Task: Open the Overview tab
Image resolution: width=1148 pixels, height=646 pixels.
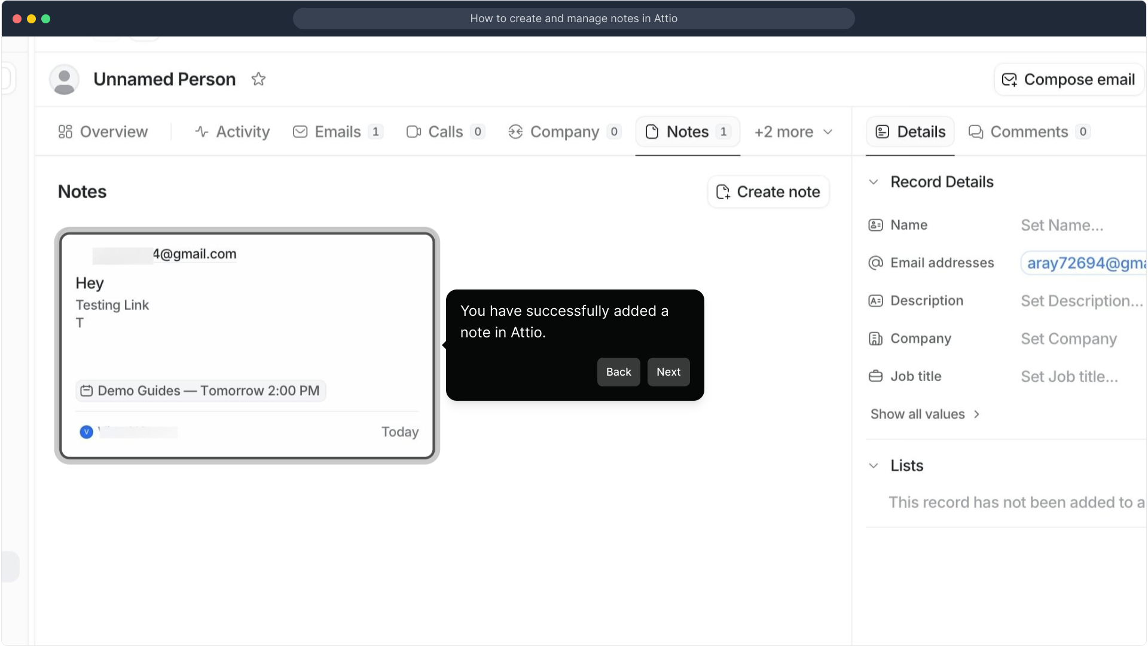Action: (x=103, y=132)
